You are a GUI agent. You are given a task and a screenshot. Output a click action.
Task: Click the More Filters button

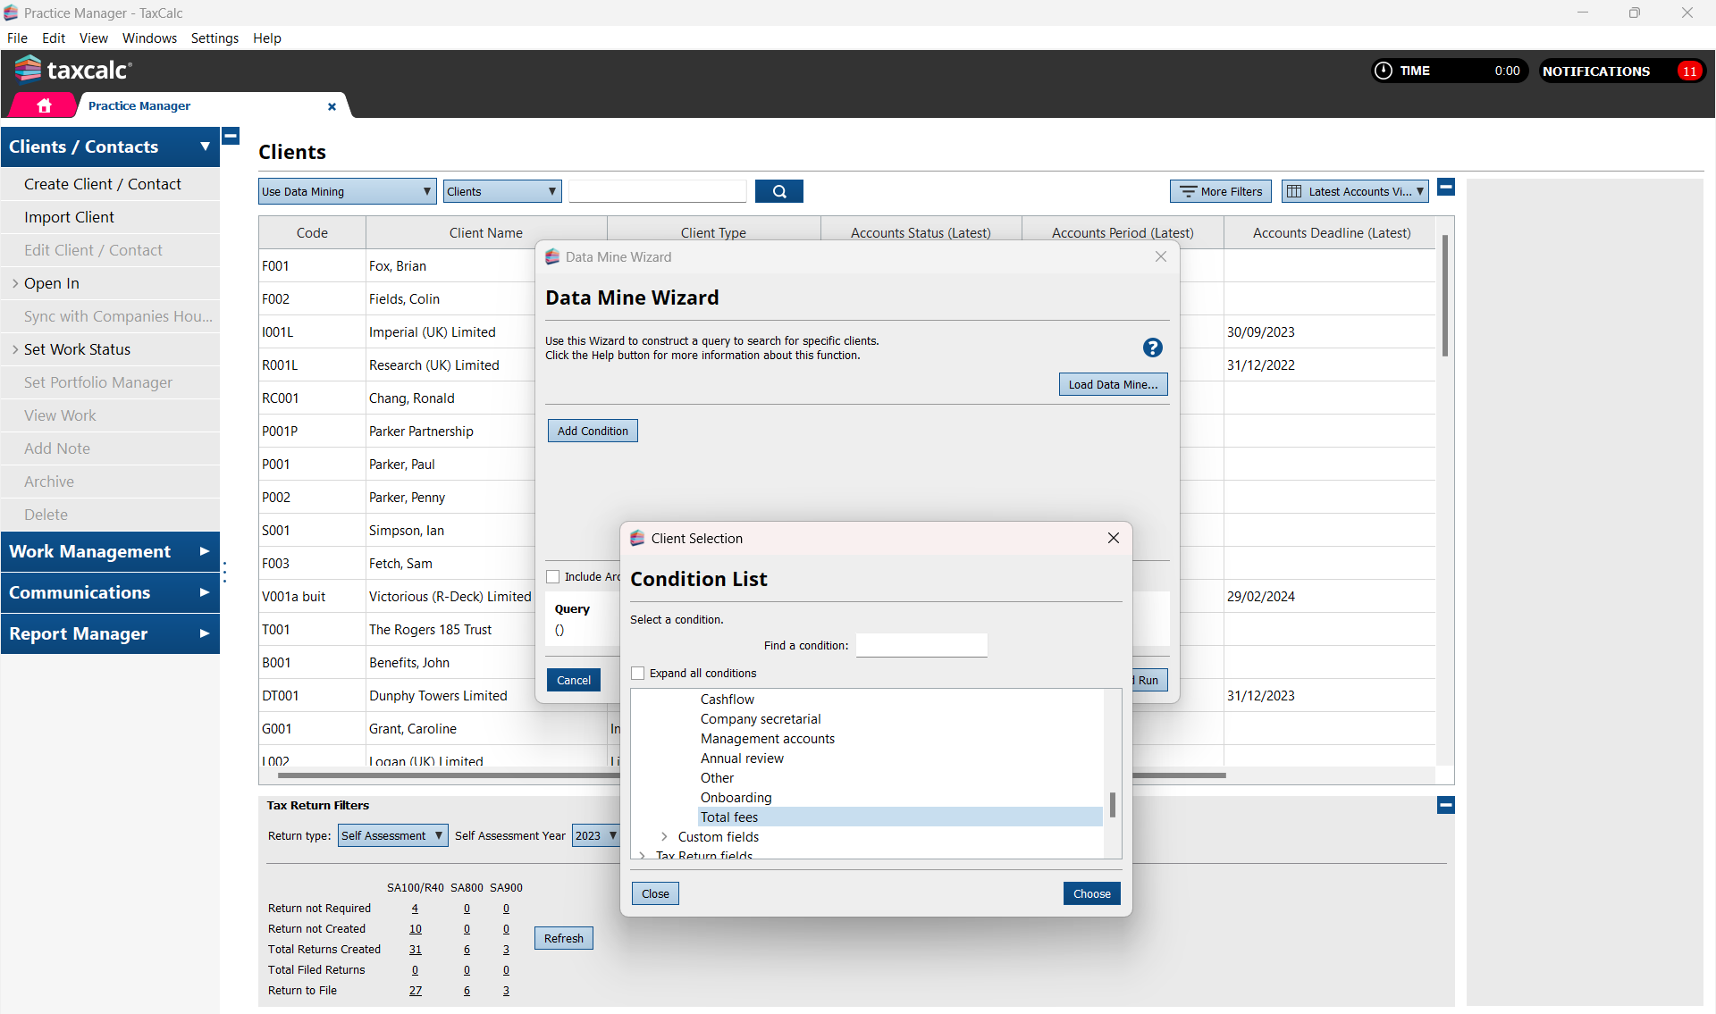click(x=1220, y=191)
